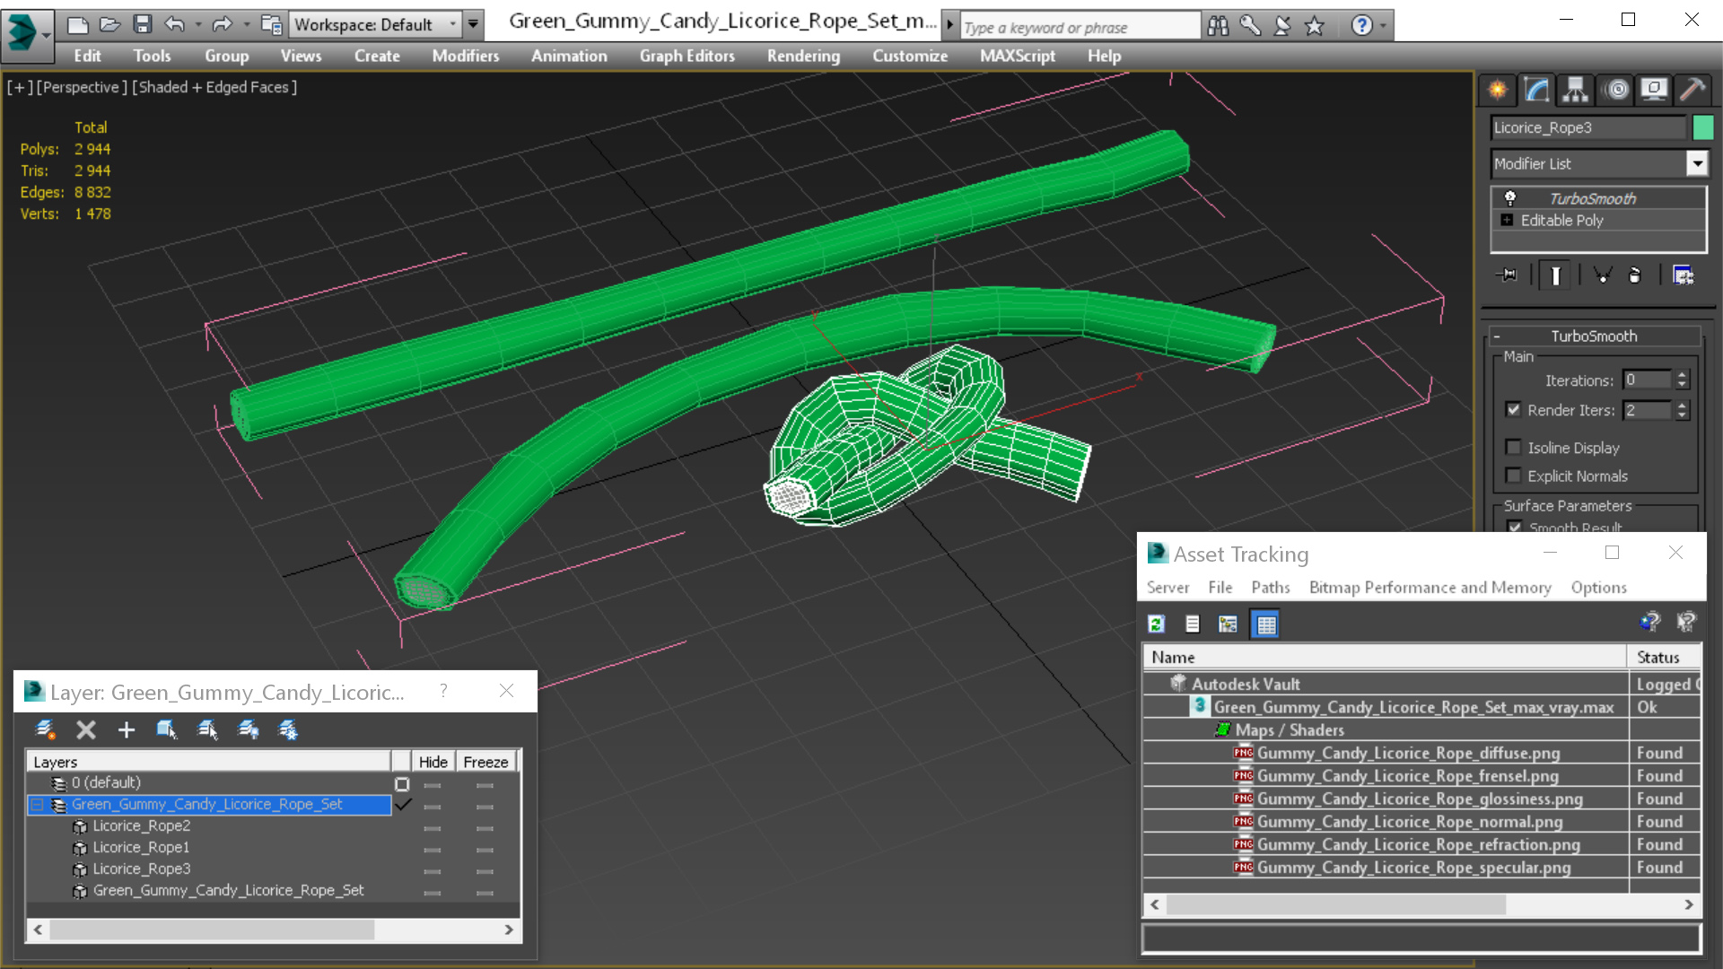Enable Explicit Normals checkbox
Image resolution: width=1723 pixels, height=969 pixels.
(1514, 476)
